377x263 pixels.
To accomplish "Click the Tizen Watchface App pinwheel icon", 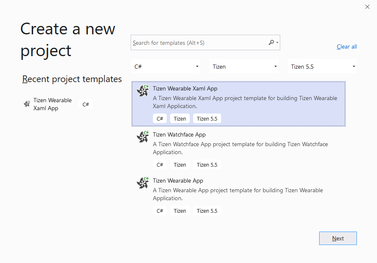I will [143, 137].
